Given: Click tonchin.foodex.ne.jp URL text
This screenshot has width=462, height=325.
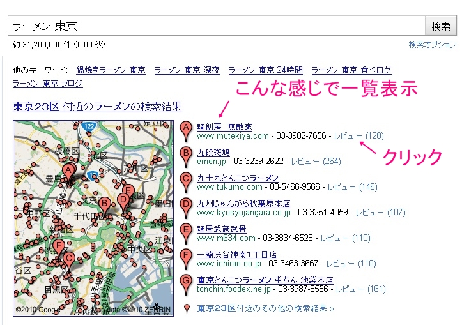Looking at the screenshot, I should click(x=234, y=289).
